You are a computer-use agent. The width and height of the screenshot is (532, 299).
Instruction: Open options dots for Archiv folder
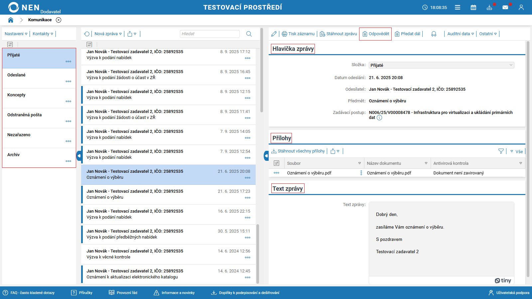68,161
